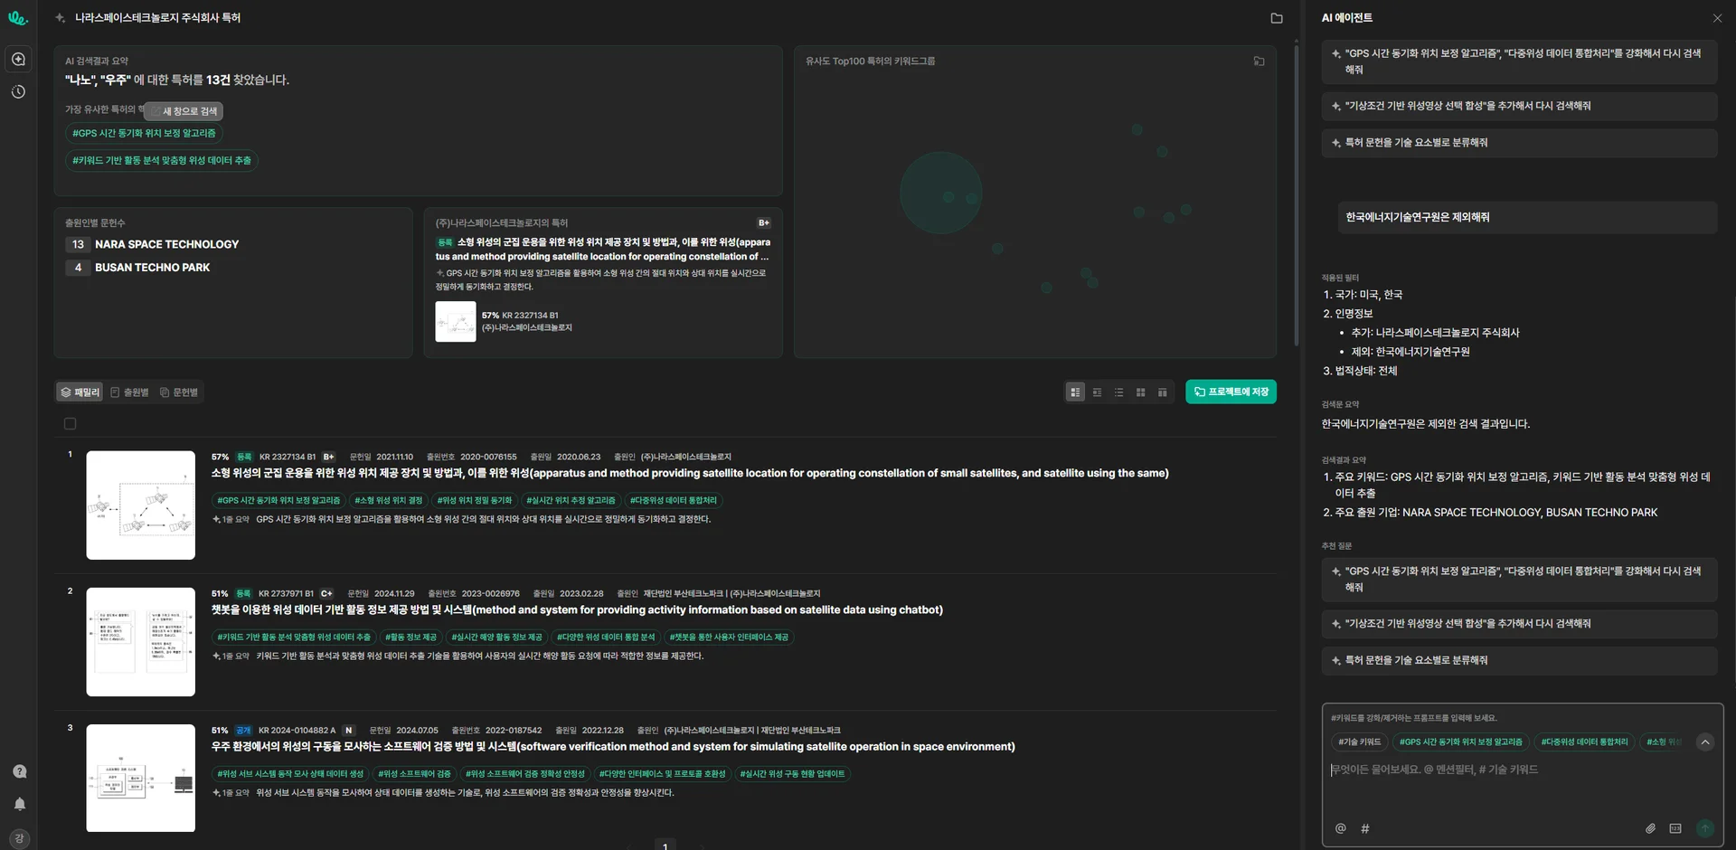The width and height of the screenshot is (1736, 850).
Task: Open result 1 patent drawing thumbnail
Action: [x=140, y=505]
